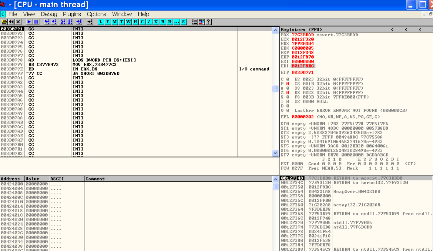Click the ASCII column header in dump pane
Screen dimensions: 433x251
coord(67,179)
